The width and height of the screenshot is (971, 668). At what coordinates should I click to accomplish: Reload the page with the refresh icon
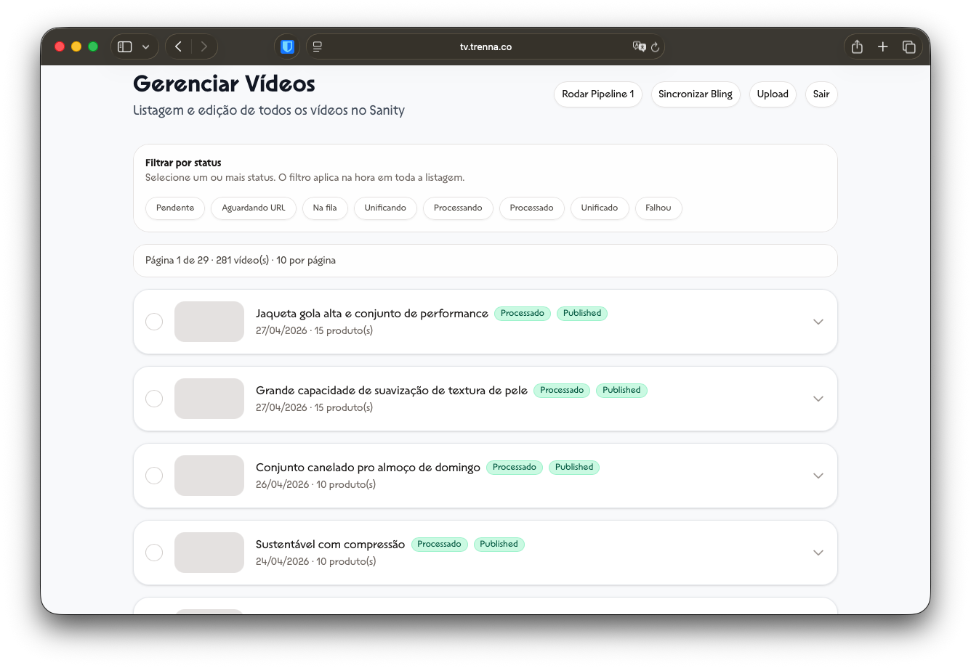[655, 47]
